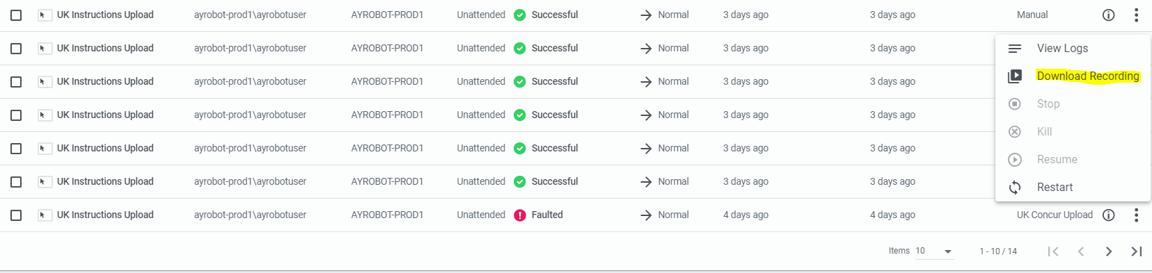The image size is (1152, 273).
Task: Click the red Faulted status icon
Action: coord(520,215)
